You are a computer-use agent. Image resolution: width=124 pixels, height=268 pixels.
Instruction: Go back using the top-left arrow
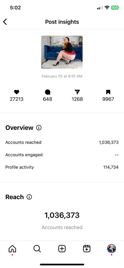point(5,22)
